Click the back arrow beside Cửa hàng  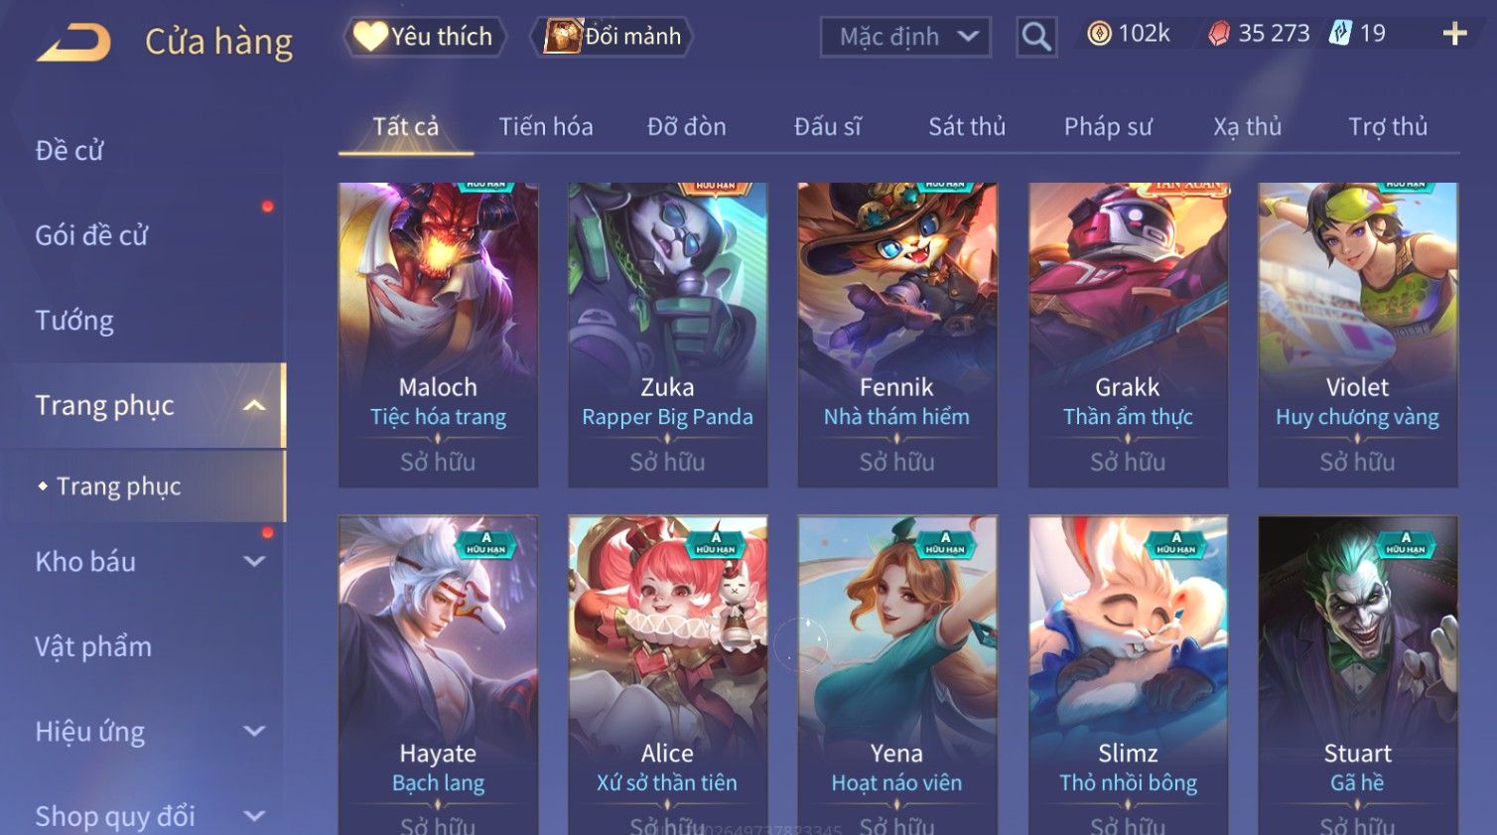tap(73, 42)
